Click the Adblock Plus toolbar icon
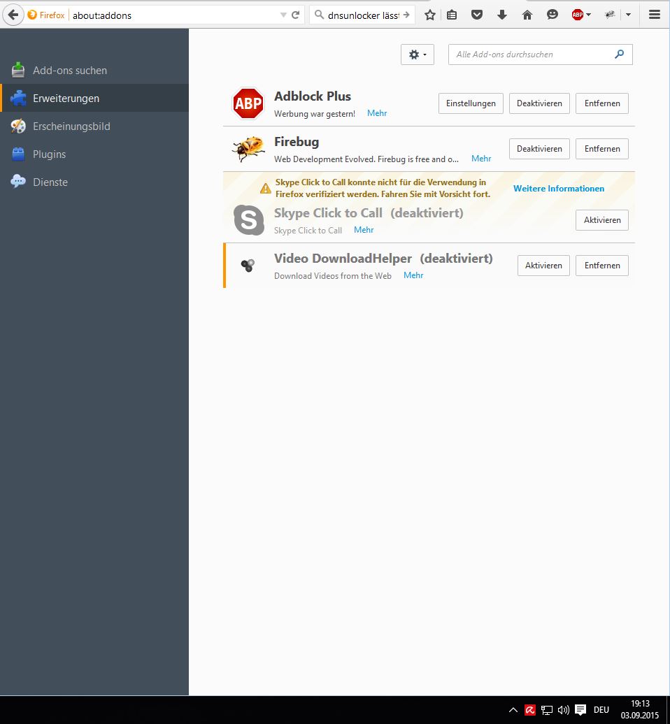 point(578,15)
